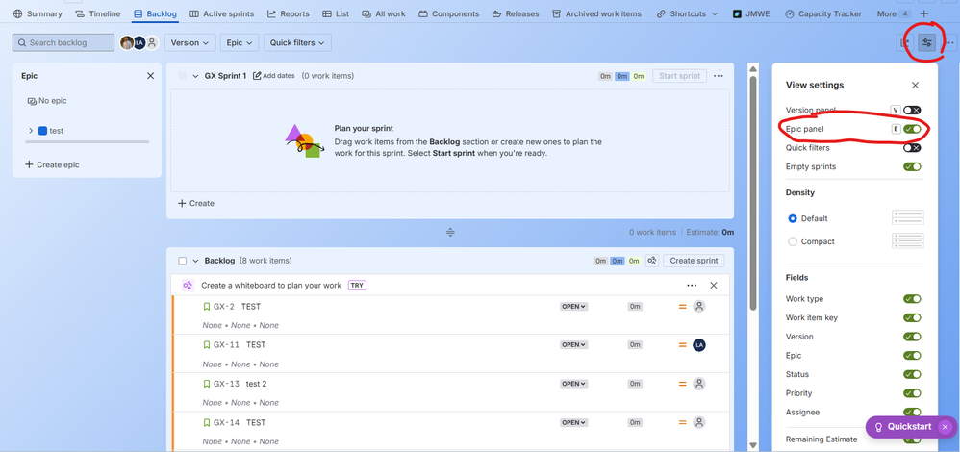Click the sprint divider drag handle icon
This screenshot has width=960, height=452.
coord(450,232)
